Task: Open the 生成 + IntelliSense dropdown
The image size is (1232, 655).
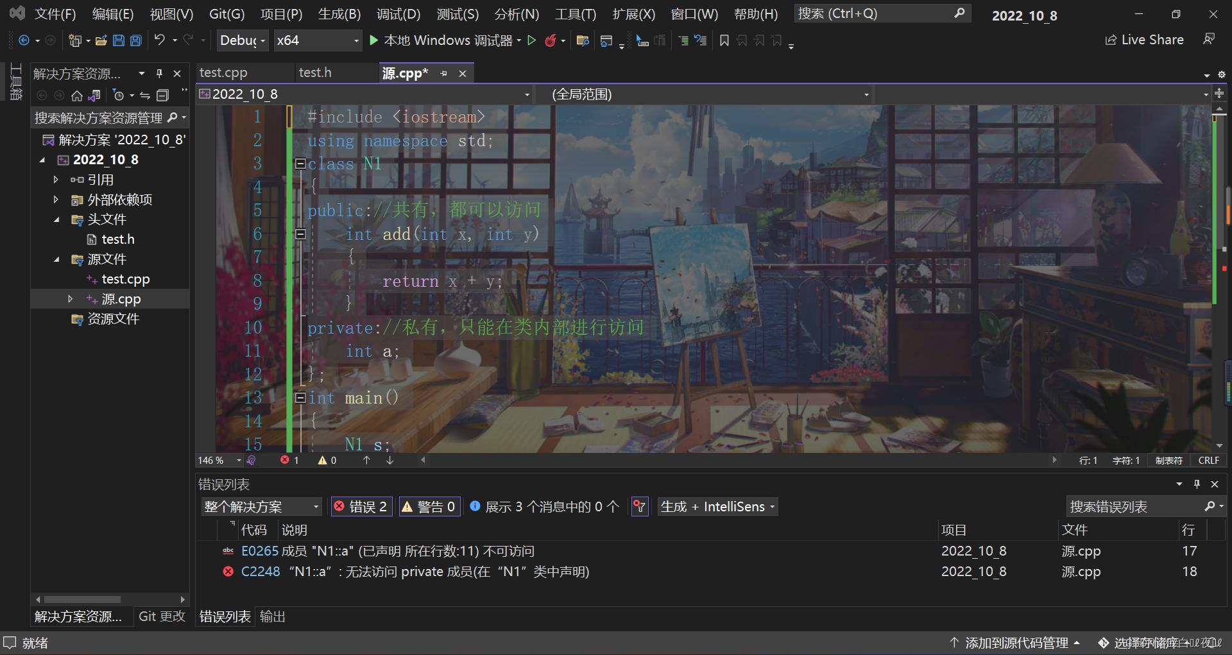Action: pyautogui.click(x=718, y=507)
